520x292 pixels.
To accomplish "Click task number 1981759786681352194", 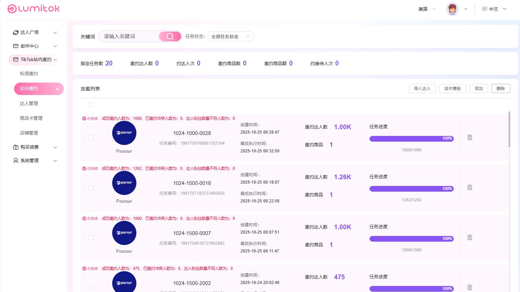I will pyautogui.click(x=203, y=143).
